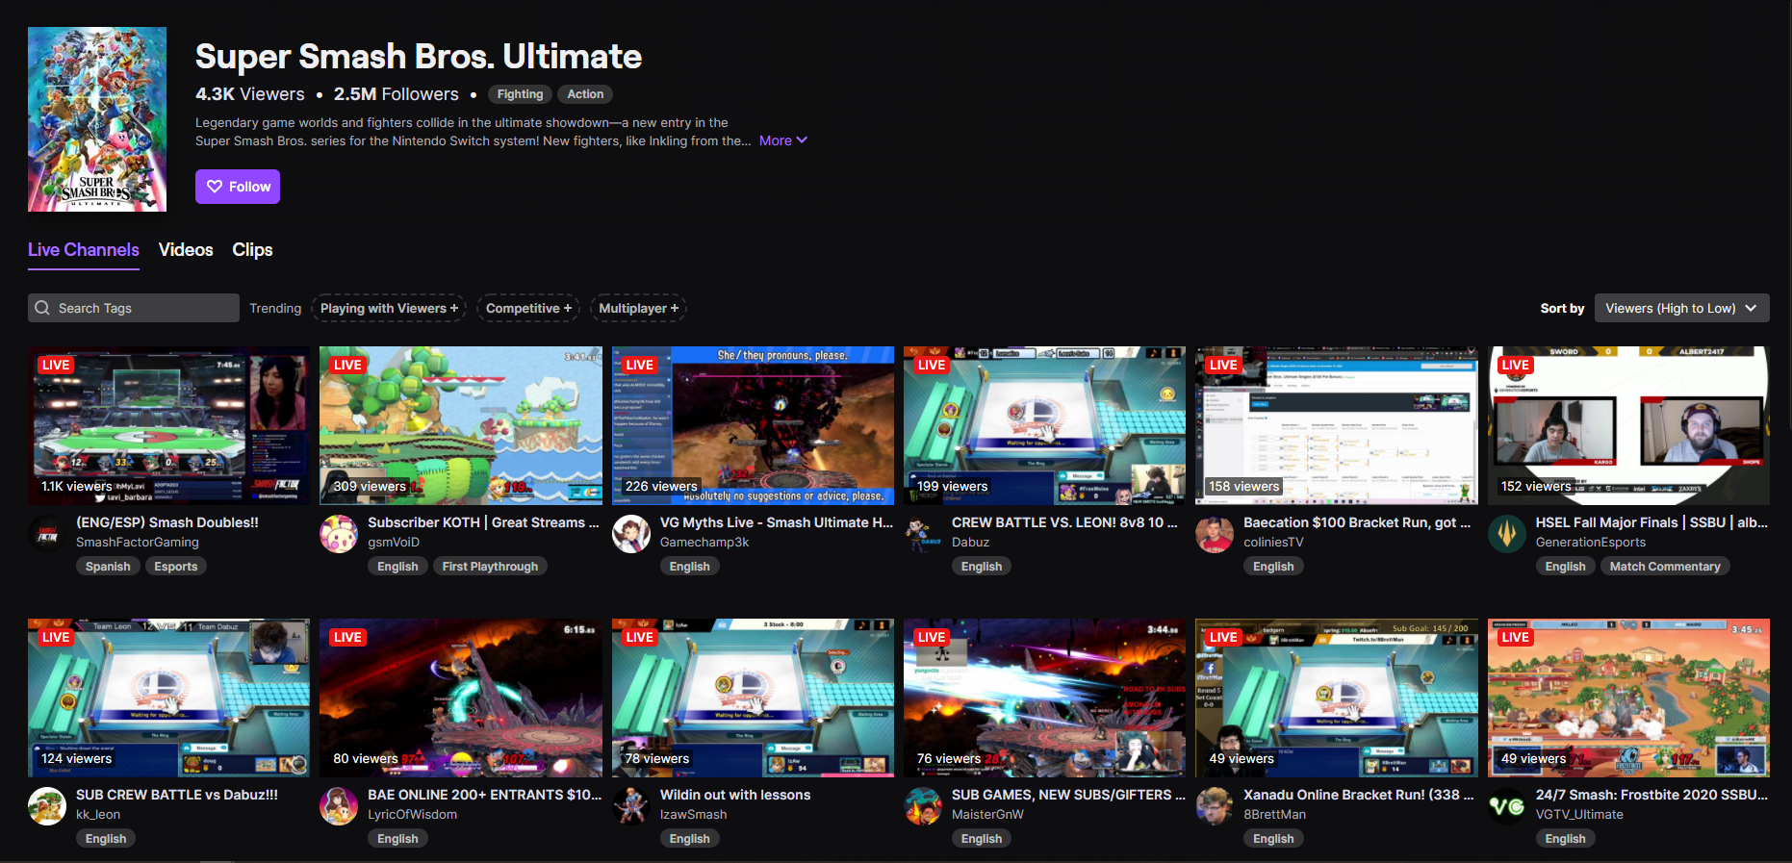Viewport: 1792px width, 863px height.
Task: Open gsmVoiD stream thumbnail with 309 viewers
Action: tap(461, 425)
